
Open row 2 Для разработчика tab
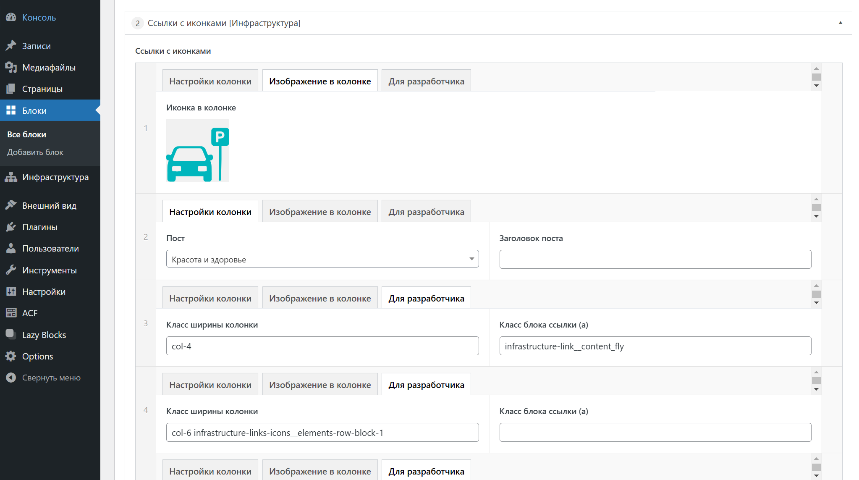pos(426,211)
